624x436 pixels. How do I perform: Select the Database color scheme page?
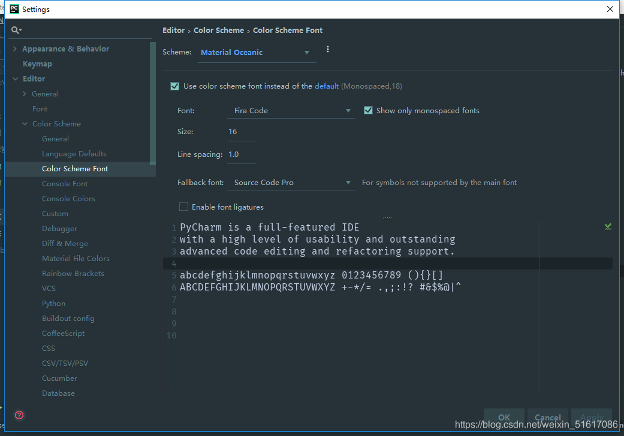[58, 393]
